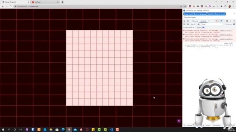Viewport: 236px width, 132px height.
Task: Open the 'top' JavaScript context dropdown
Action: tap(193, 24)
